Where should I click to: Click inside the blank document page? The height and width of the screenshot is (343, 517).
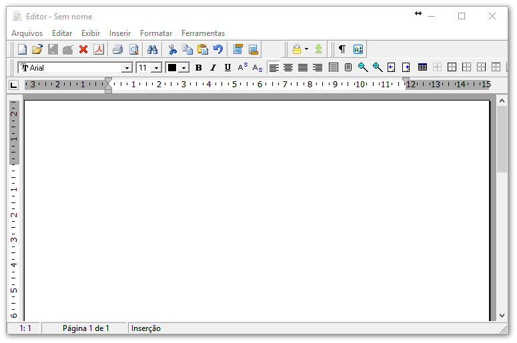pyautogui.click(x=257, y=210)
